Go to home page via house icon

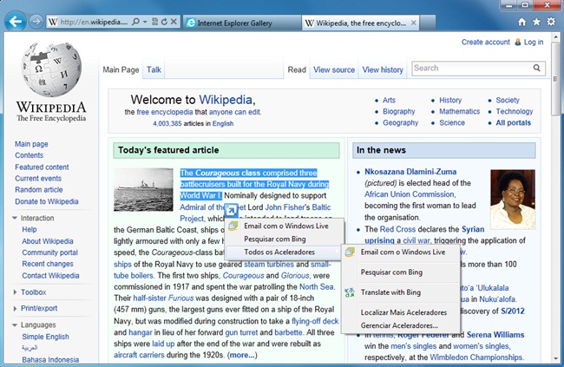click(521, 22)
